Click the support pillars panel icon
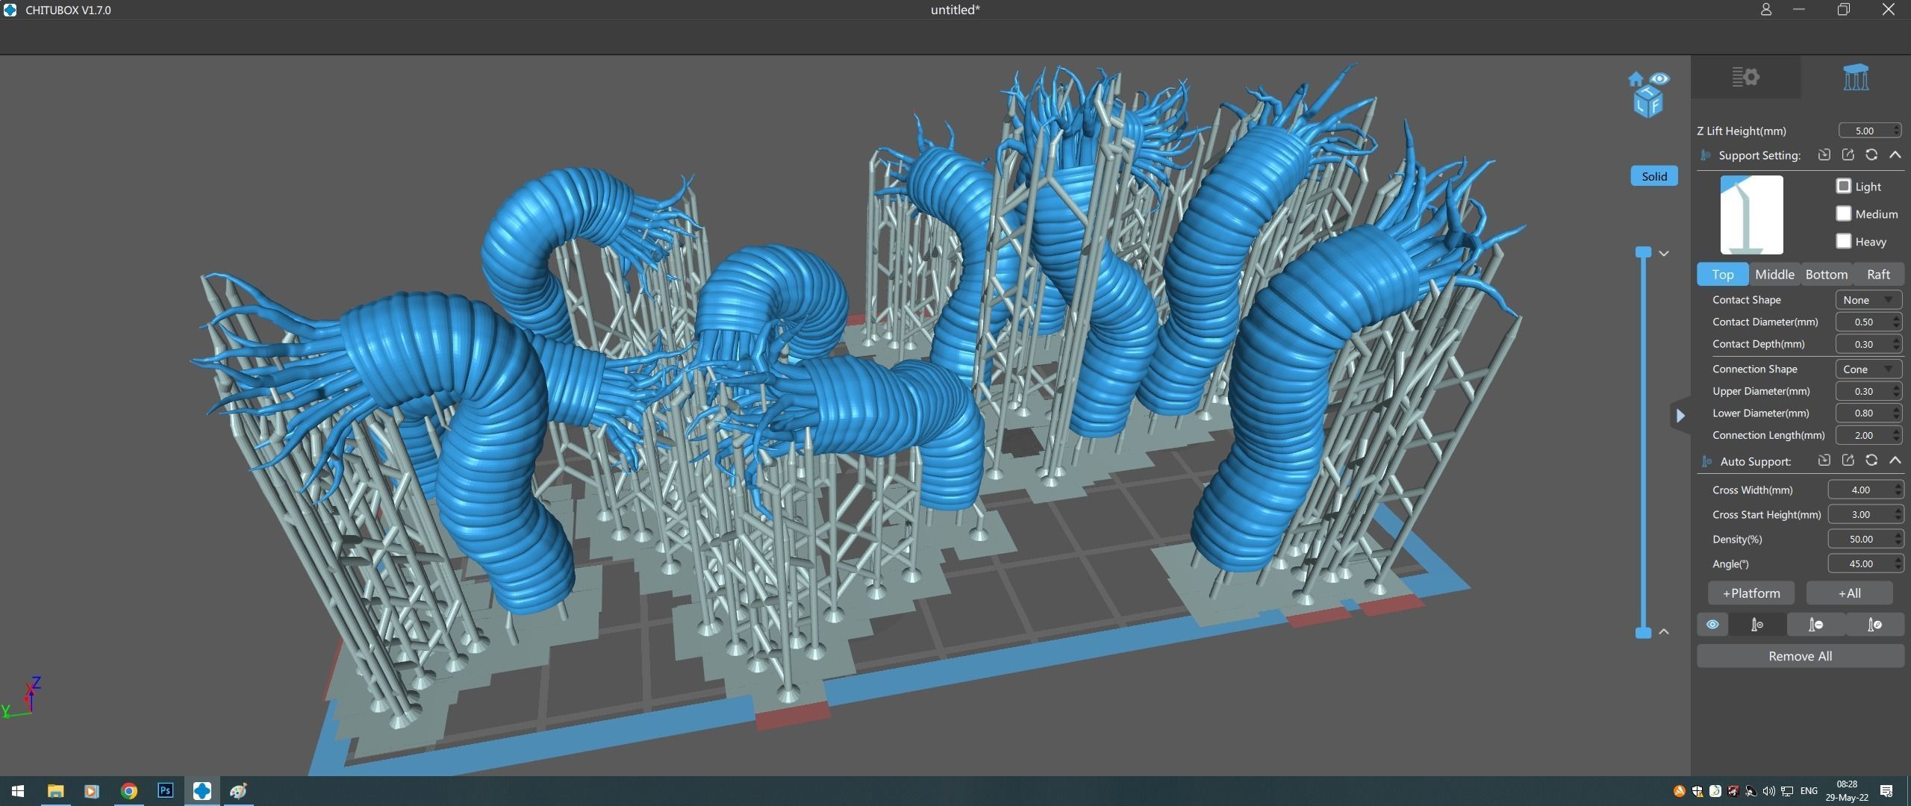Screen dimensions: 1911x806 click(x=1855, y=77)
